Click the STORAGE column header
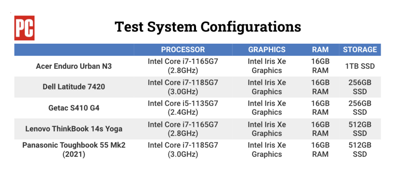Image resolution: width=396 pixels, height=176 pixels. point(360,50)
